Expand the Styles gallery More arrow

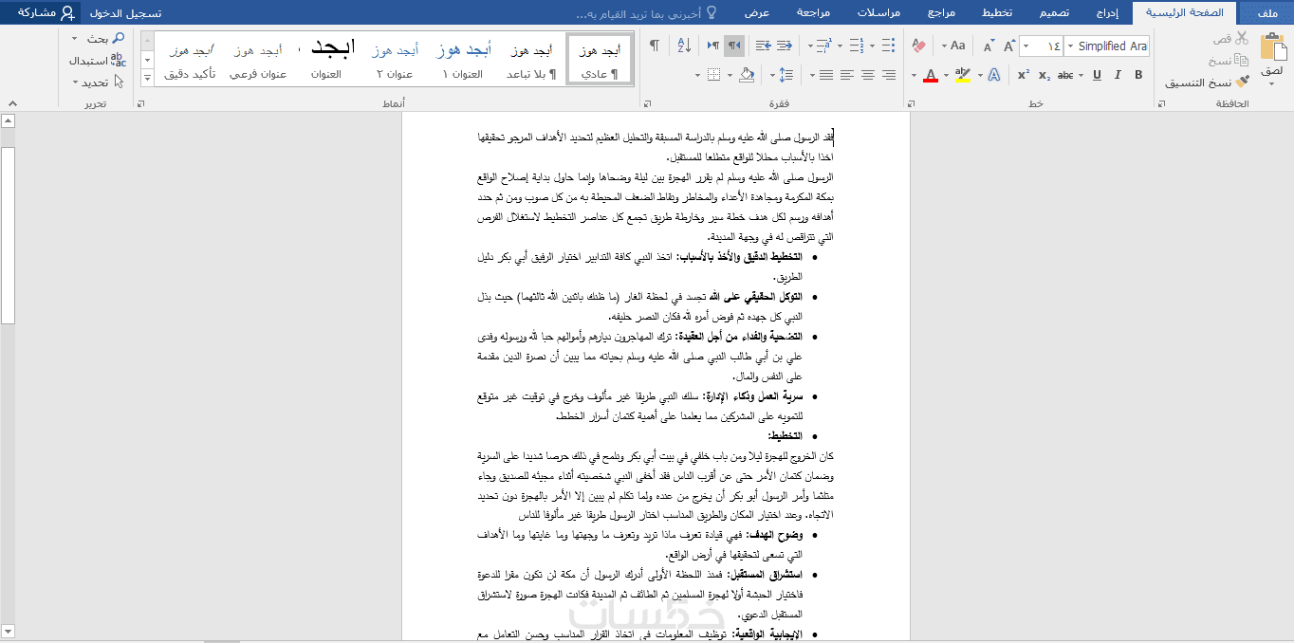point(147,79)
